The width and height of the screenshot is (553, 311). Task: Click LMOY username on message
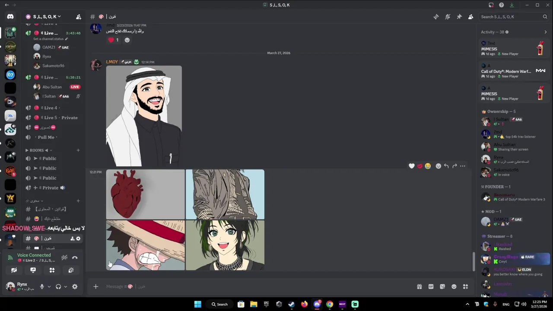[112, 62]
